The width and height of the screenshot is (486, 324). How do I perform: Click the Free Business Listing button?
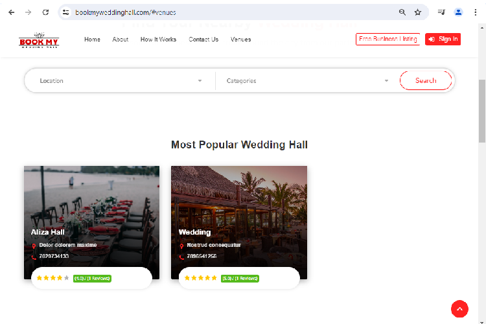point(388,39)
